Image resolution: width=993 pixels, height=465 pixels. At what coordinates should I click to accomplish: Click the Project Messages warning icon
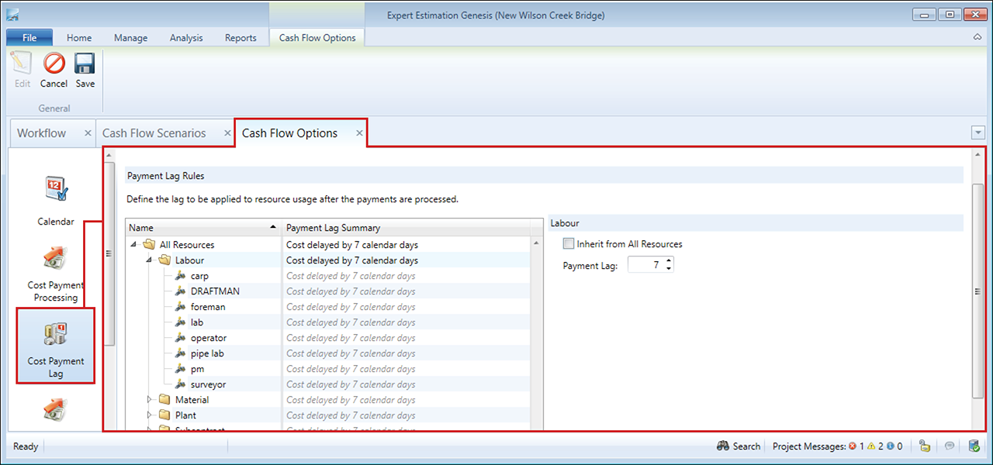pos(871,446)
